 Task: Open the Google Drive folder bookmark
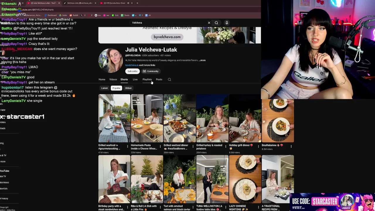tap(63, 15)
